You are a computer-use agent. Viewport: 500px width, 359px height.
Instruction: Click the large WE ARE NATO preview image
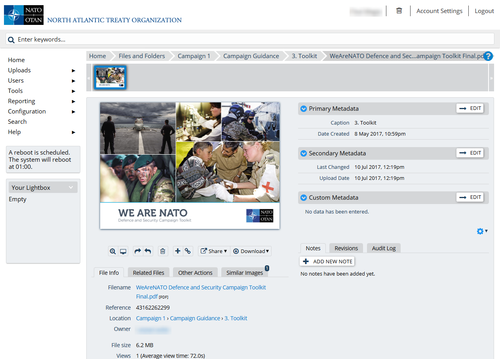(x=190, y=165)
